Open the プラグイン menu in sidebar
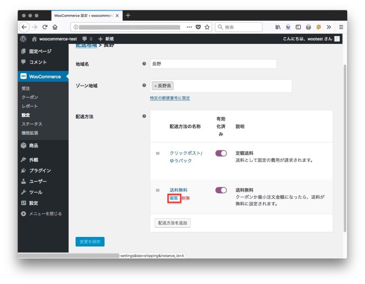The image size is (365, 284). [x=40, y=171]
